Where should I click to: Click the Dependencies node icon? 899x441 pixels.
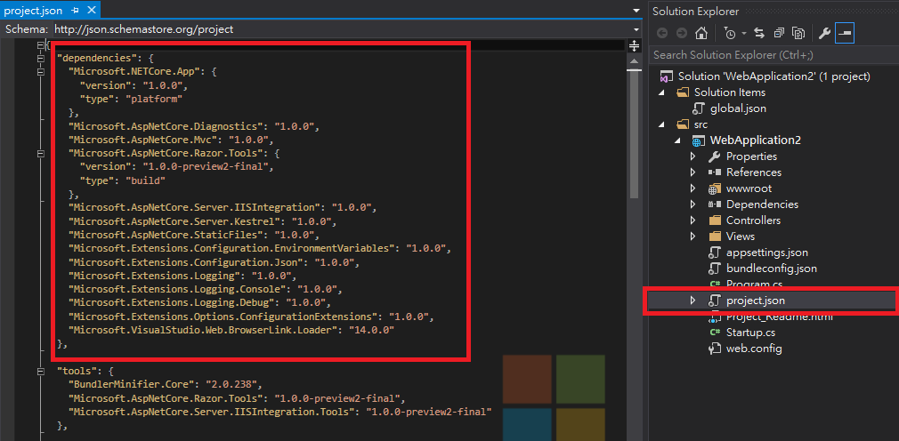coord(715,204)
